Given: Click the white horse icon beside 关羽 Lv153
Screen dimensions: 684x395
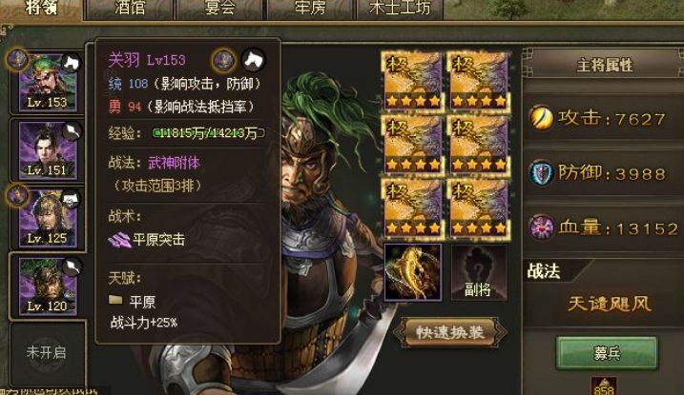Looking at the screenshot, I should (x=254, y=60).
